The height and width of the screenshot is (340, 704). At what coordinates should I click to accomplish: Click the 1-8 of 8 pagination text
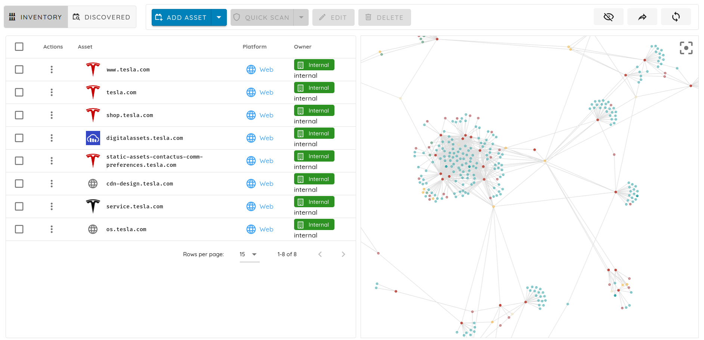click(287, 254)
